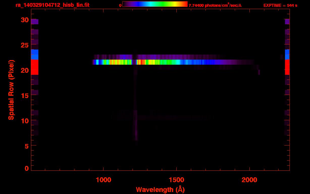Click the 25 spatial row tick label
The height and width of the screenshot is (194, 310).
click(24, 45)
